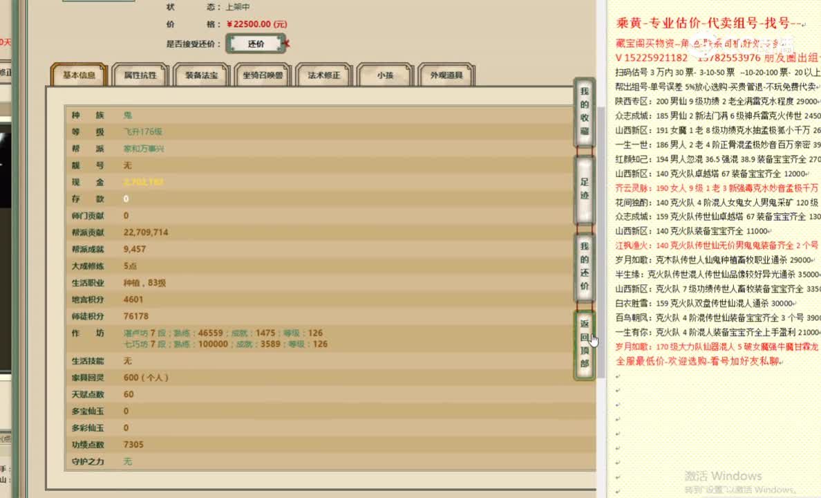Click the 帮派贡献 value 22,709,714

pos(146,232)
